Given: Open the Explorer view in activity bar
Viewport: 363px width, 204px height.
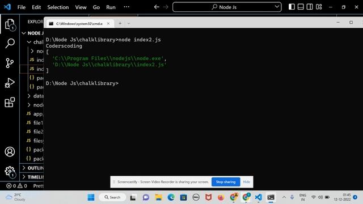Looking at the screenshot, I should (10, 24).
